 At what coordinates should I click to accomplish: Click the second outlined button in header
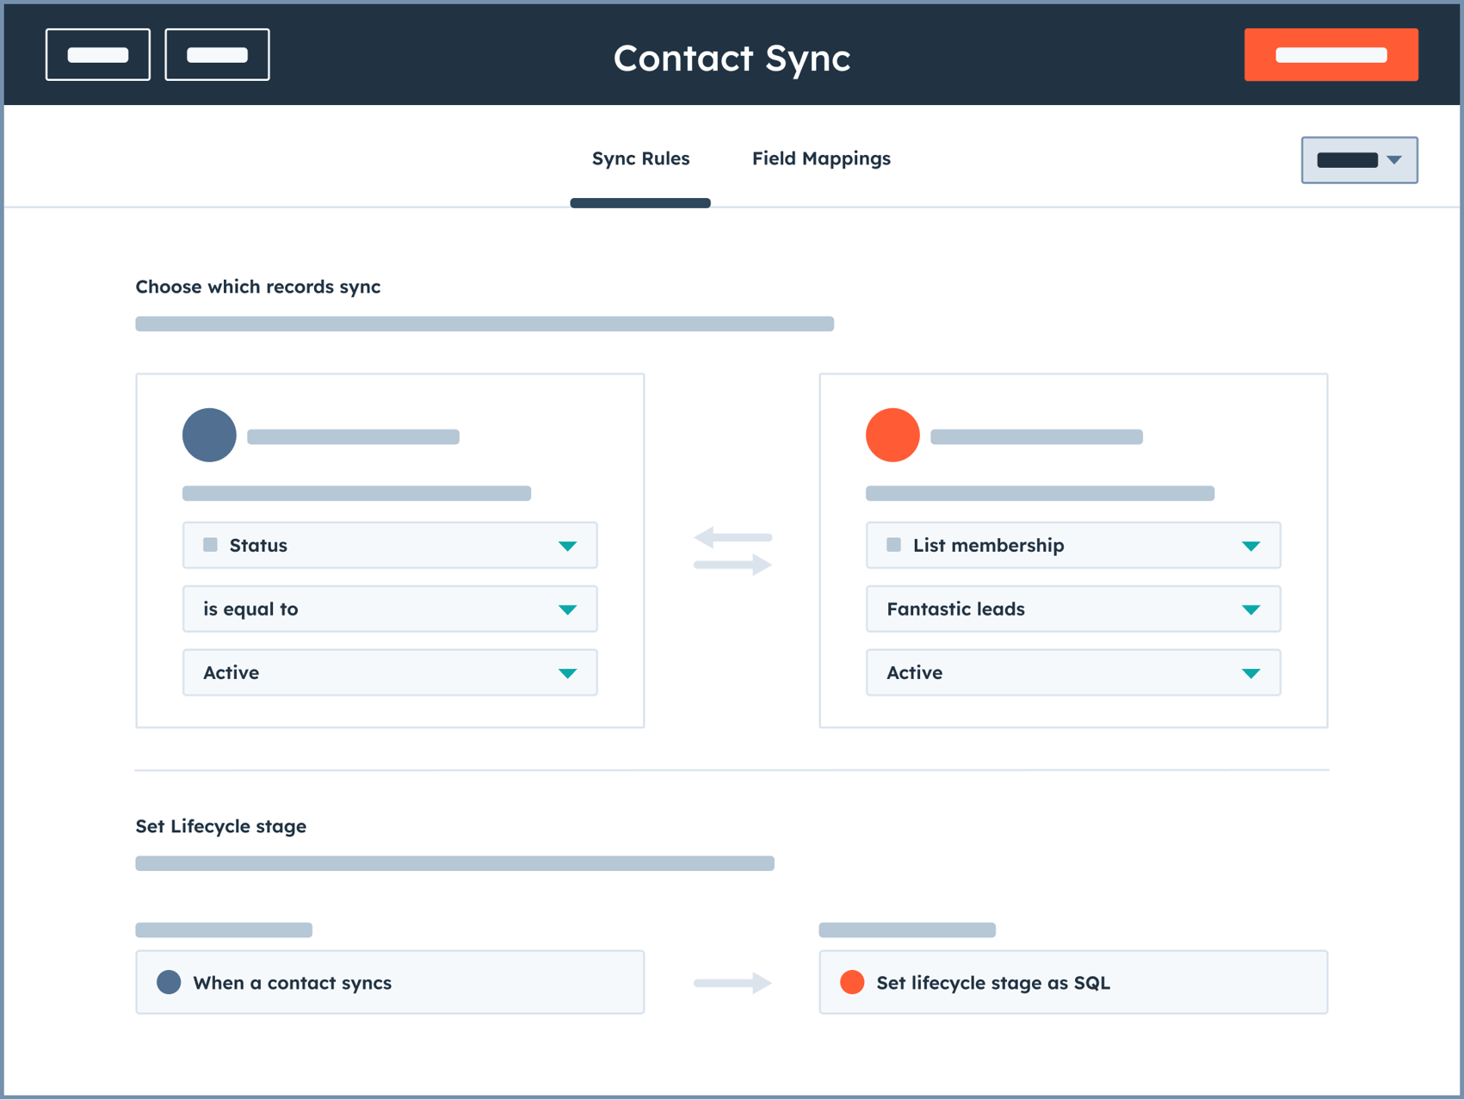[x=217, y=55]
